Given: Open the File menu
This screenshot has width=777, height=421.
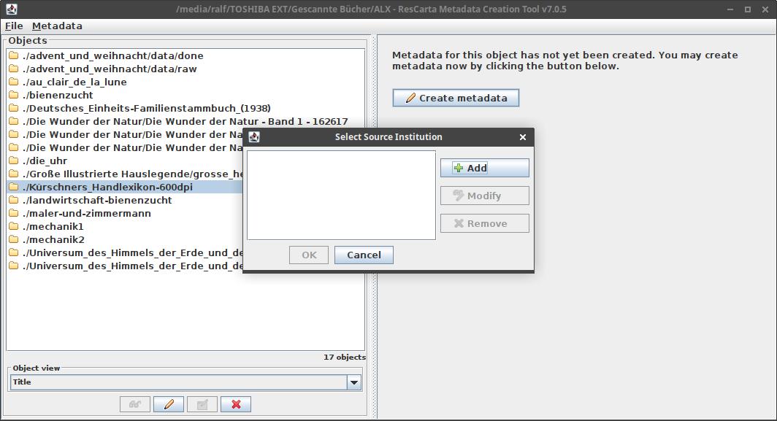Looking at the screenshot, I should pyautogui.click(x=14, y=26).
